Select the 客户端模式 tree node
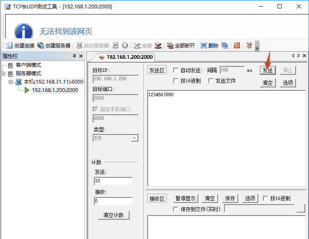The width and height of the screenshot is (309, 239). click(x=29, y=65)
